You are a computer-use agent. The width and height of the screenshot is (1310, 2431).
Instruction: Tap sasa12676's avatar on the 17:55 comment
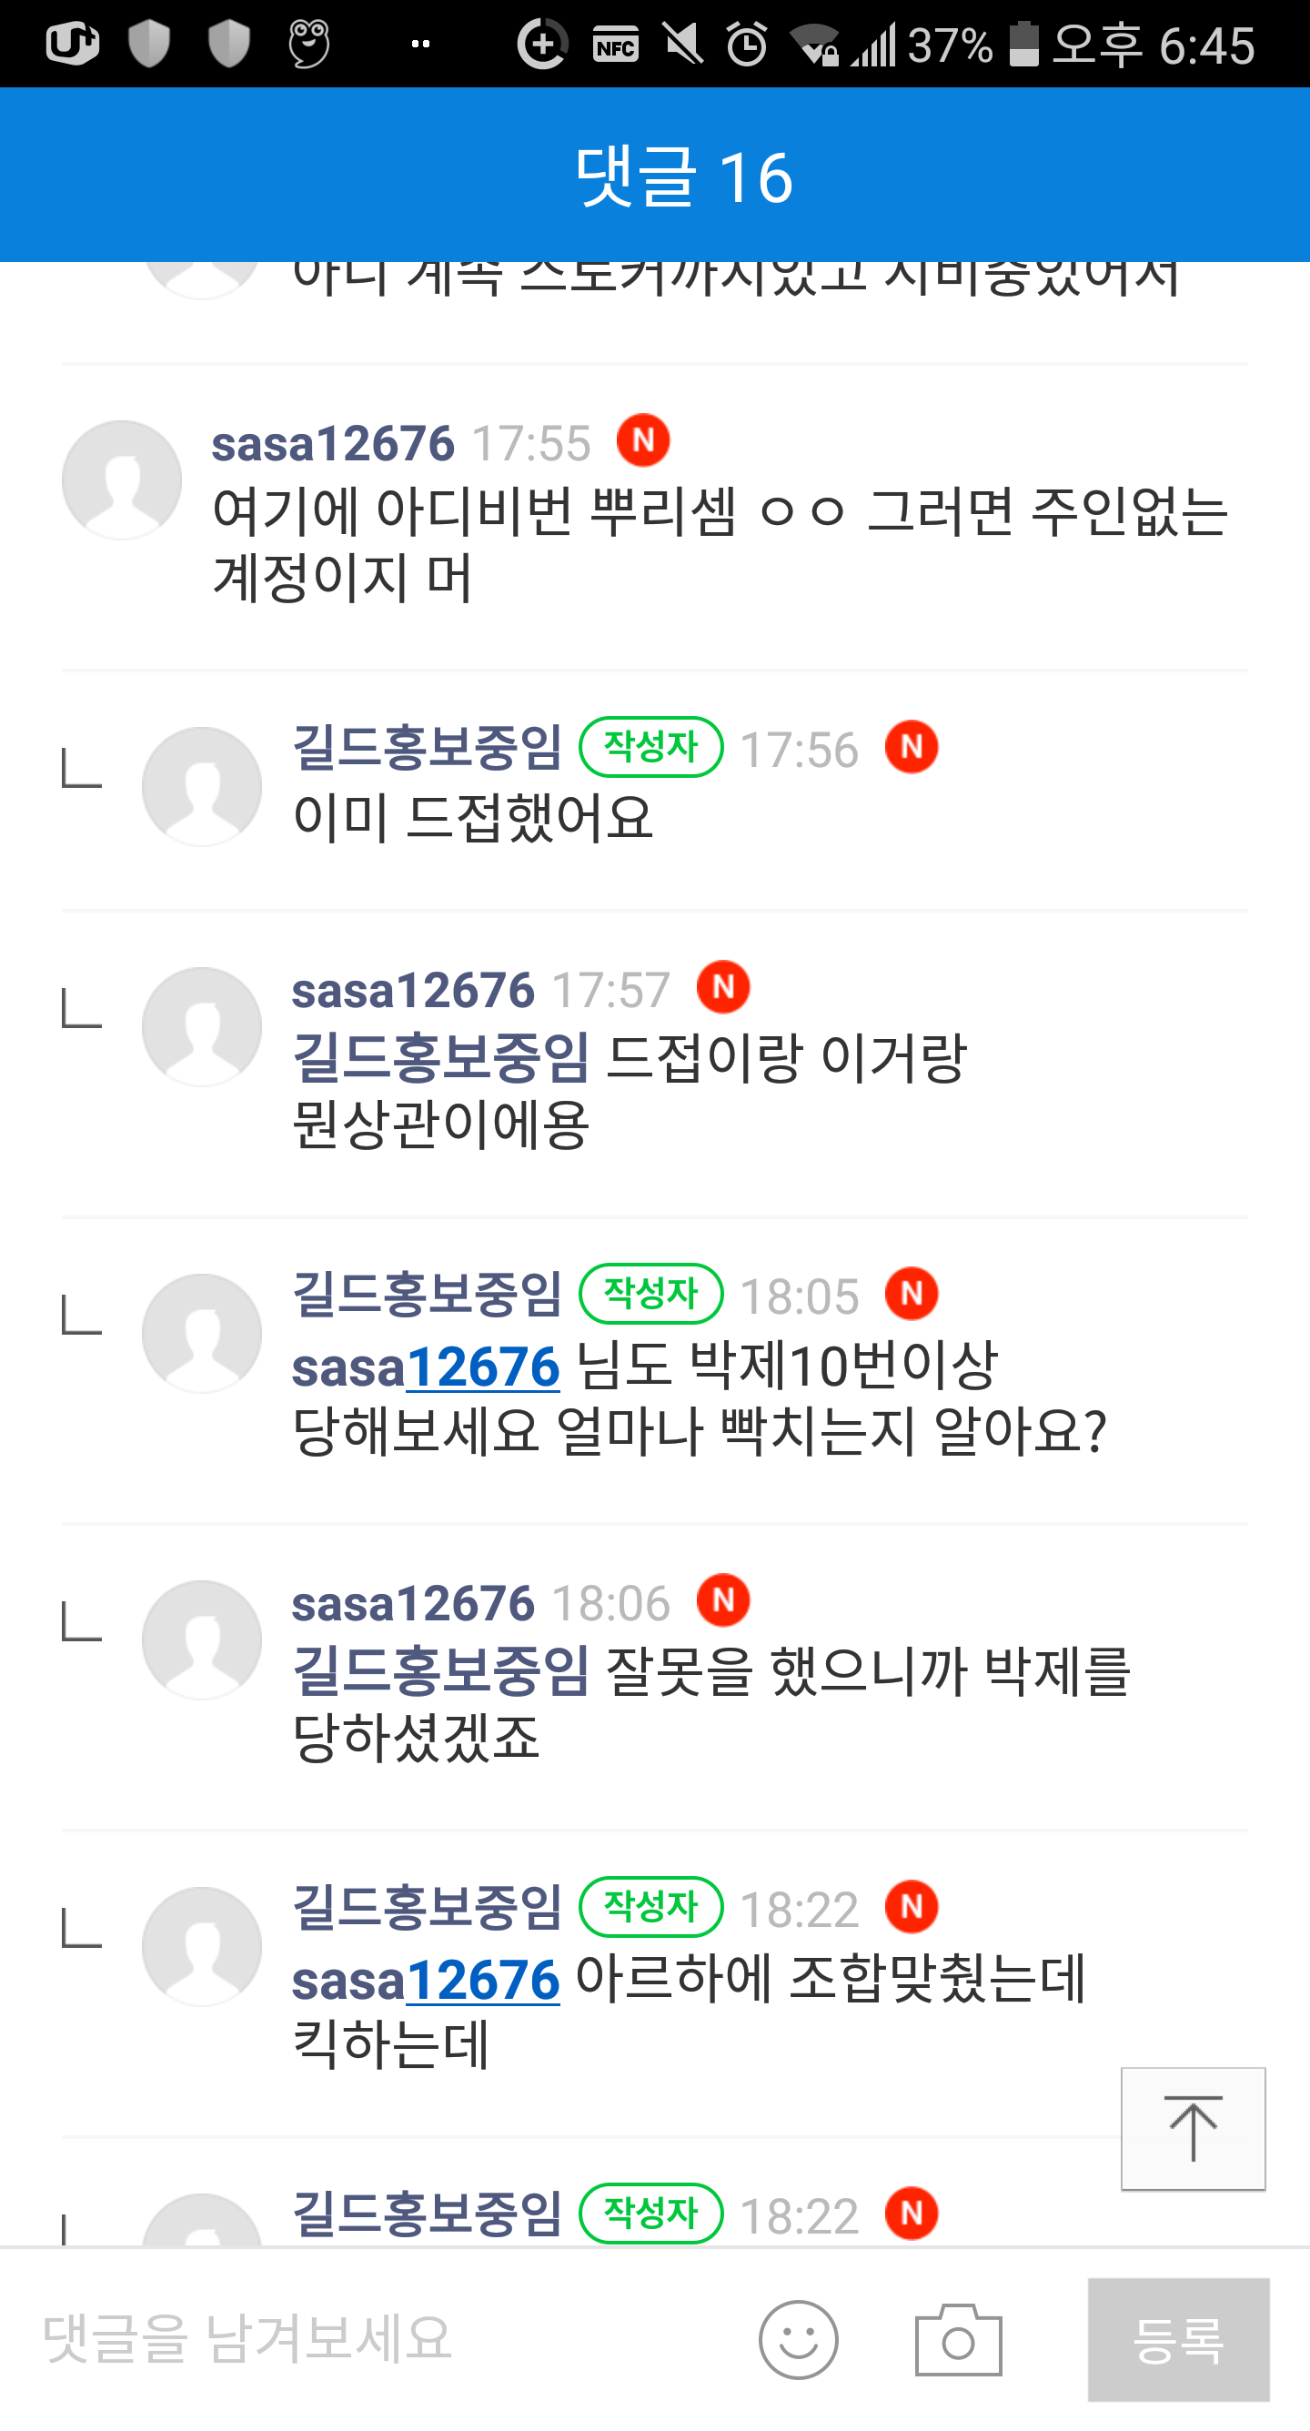pos(122,480)
